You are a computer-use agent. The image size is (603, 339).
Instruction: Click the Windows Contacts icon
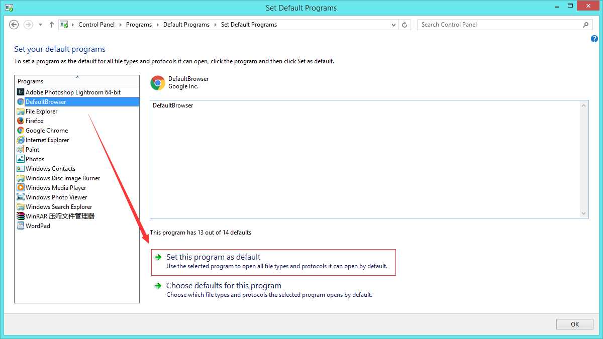coord(21,169)
